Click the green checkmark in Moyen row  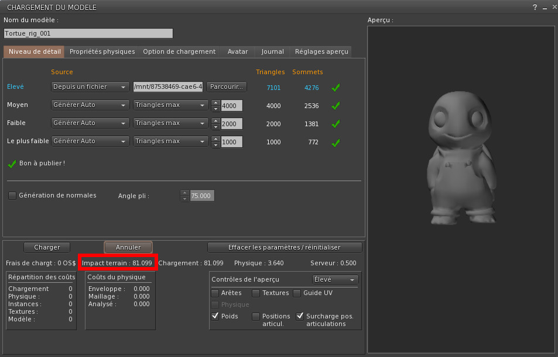tap(336, 106)
